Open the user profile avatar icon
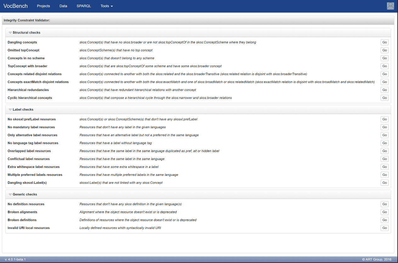 pyautogui.click(x=390, y=6)
